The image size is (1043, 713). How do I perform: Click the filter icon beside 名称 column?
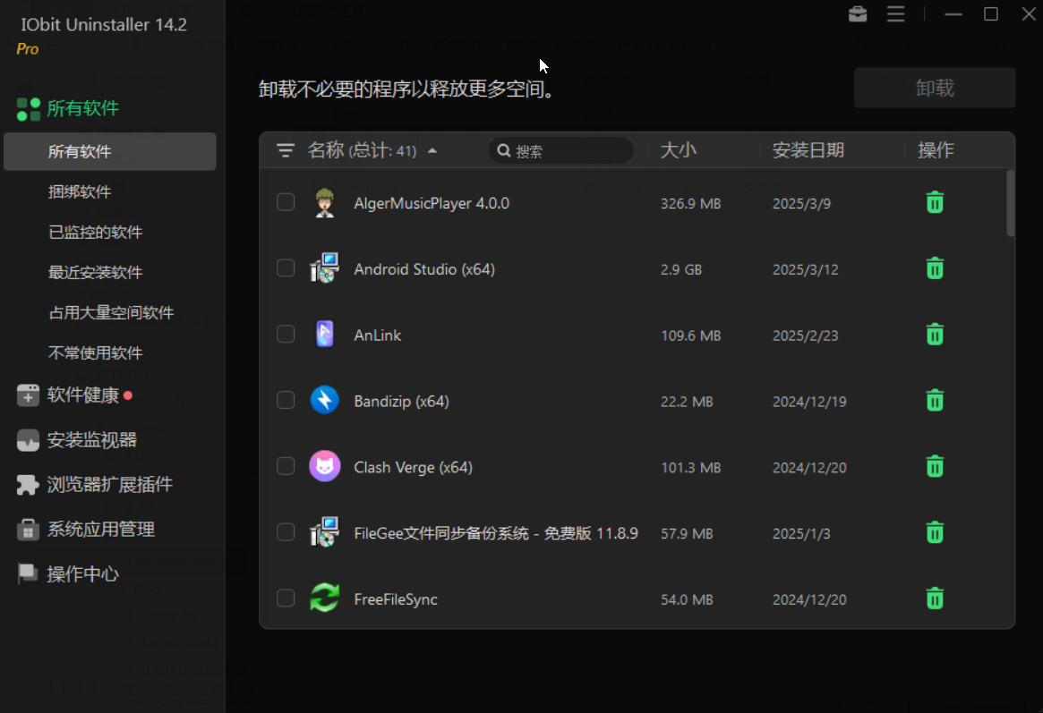pos(286,151)
